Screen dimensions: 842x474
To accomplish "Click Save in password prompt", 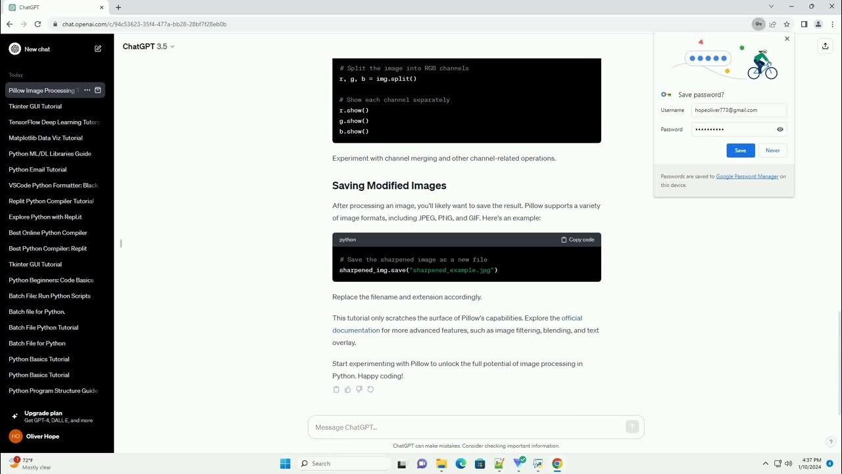I will pyautogui.click(x=740, y=150).
